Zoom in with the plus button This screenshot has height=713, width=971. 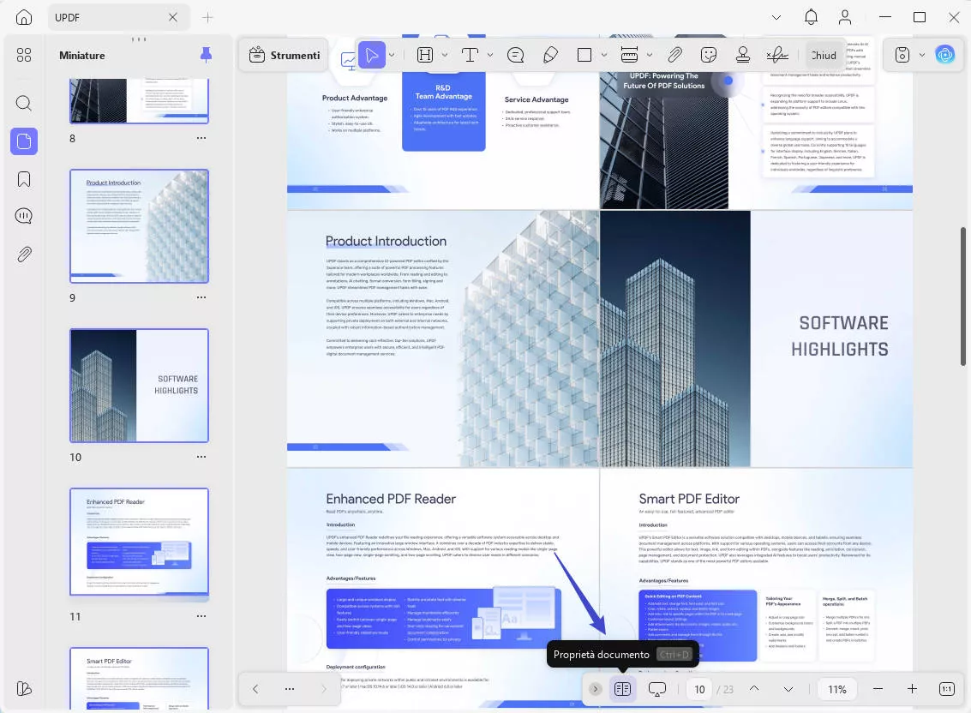[912, 689]
